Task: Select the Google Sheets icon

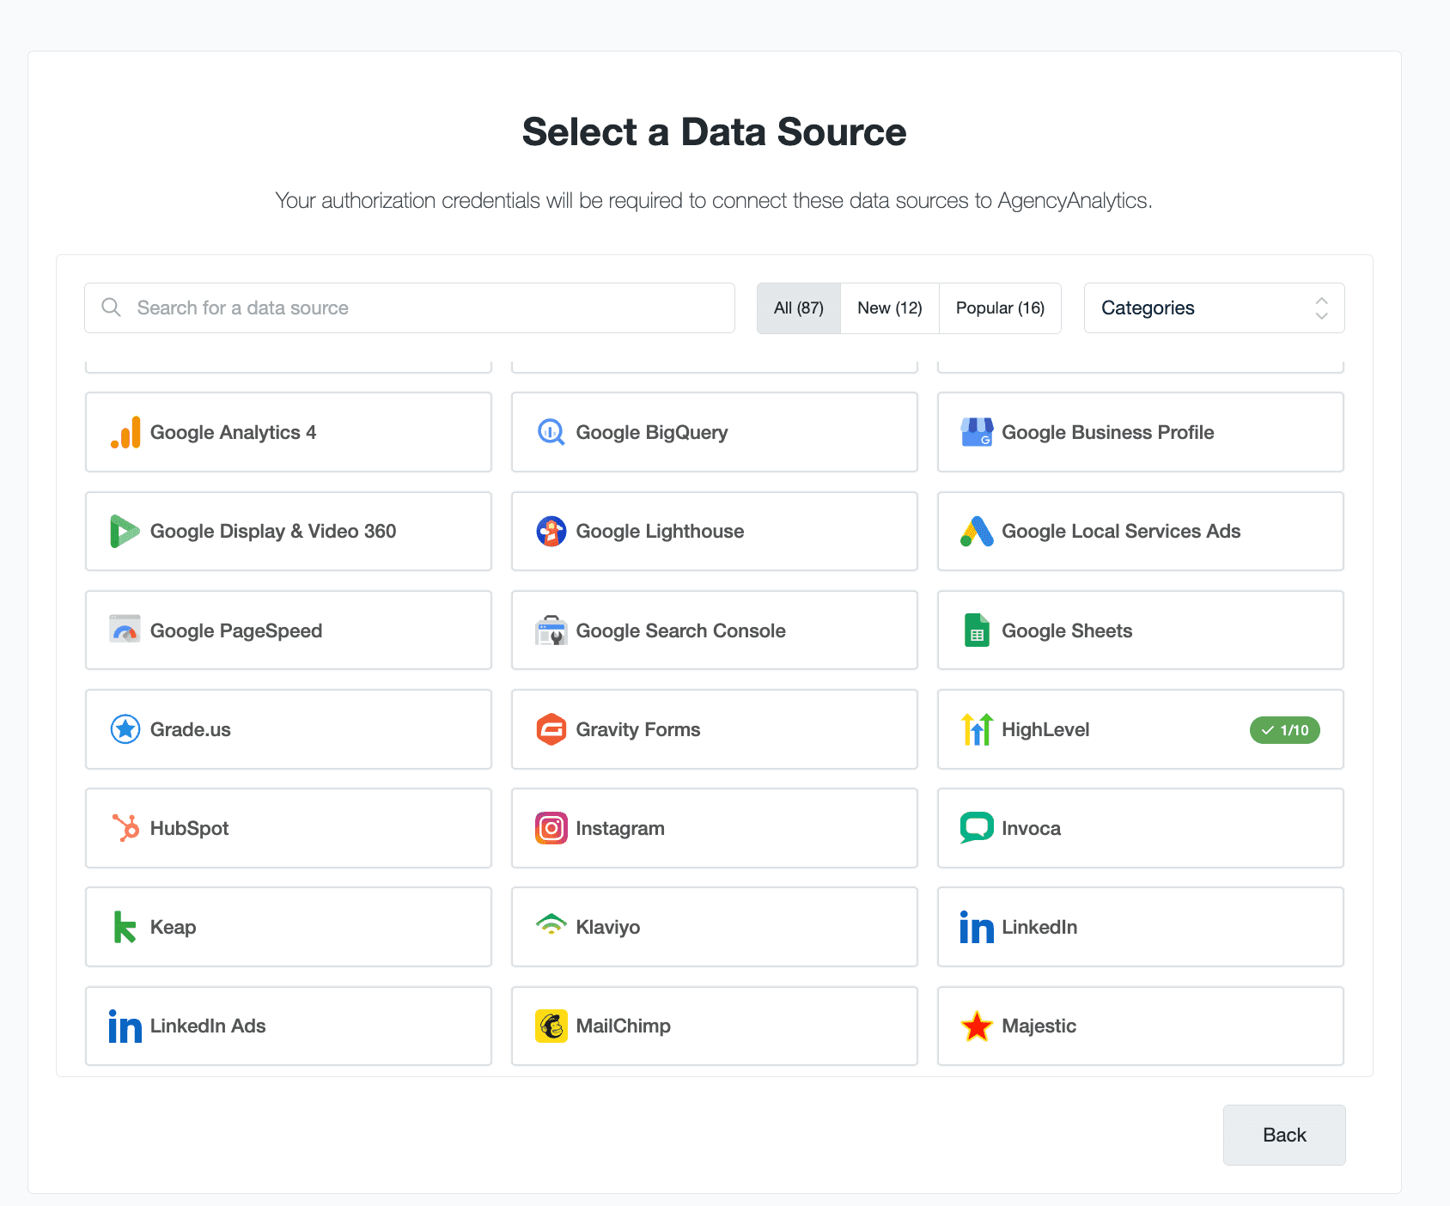Action: 977,630
